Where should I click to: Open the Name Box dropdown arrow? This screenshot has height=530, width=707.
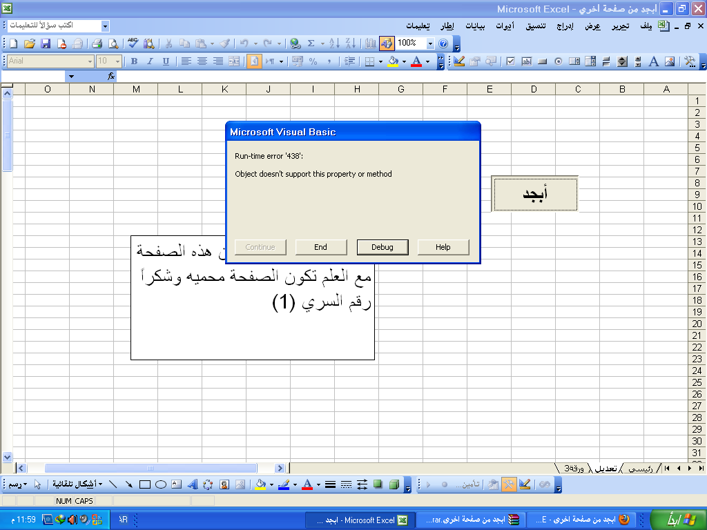click(x=71, y=77)
